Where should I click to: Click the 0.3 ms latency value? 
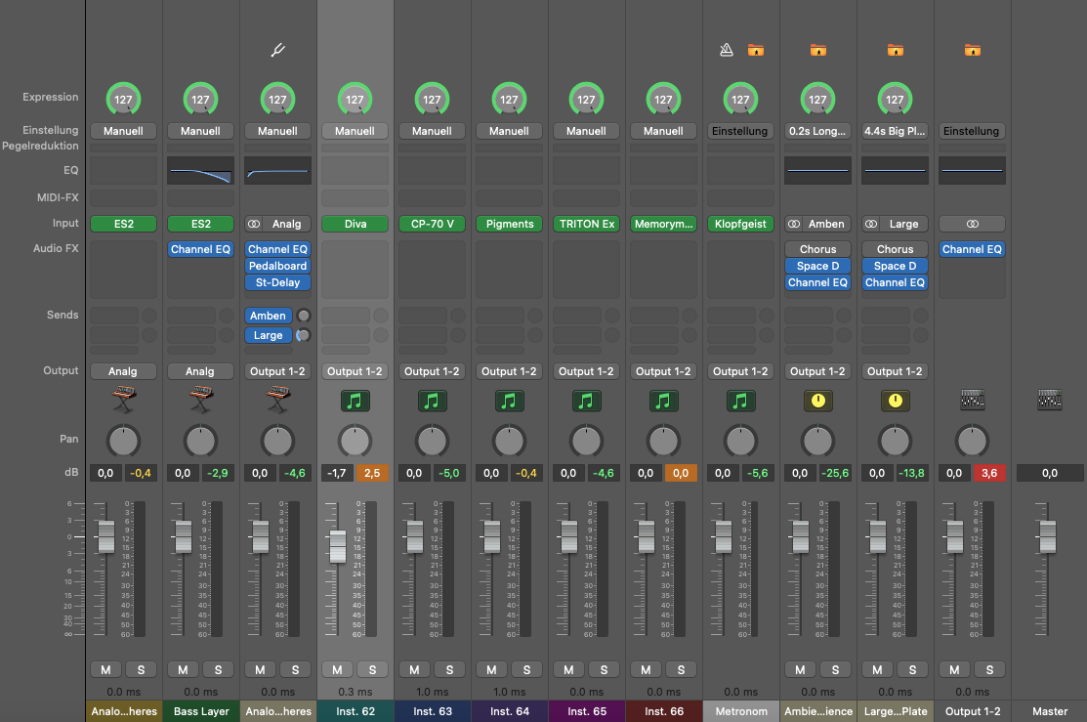[355, 692]
